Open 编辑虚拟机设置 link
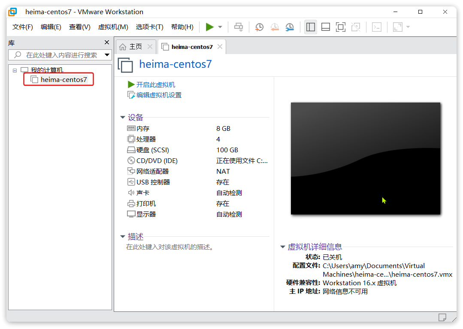 [159, 95]
